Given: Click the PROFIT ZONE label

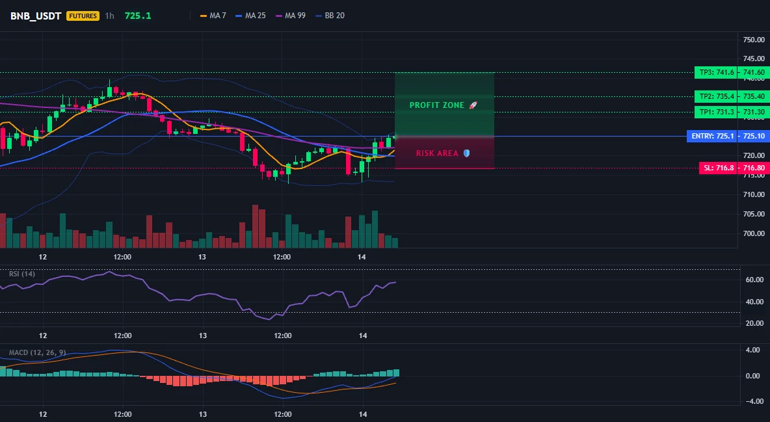Looking at the screenshot, I should coord(436,105).
